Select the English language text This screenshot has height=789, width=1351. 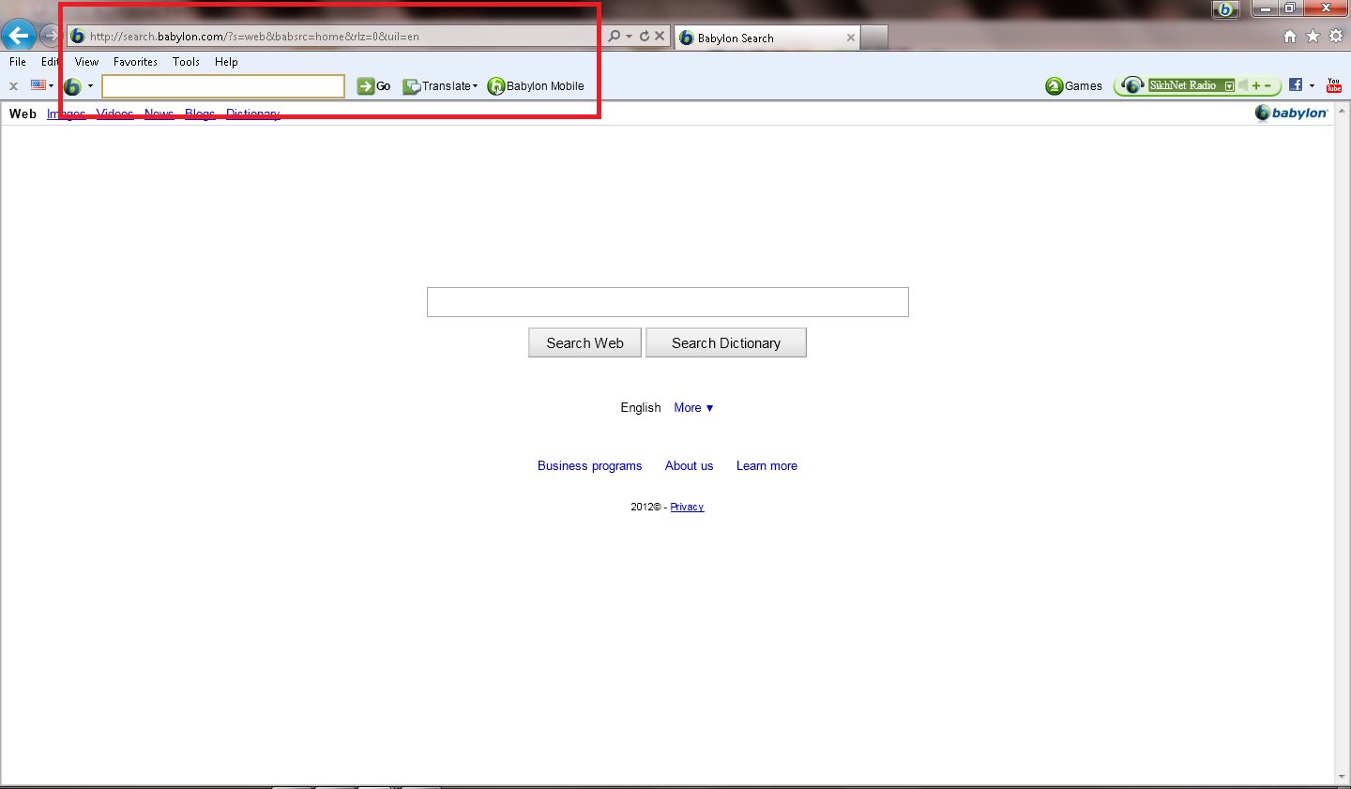[641, 408]
